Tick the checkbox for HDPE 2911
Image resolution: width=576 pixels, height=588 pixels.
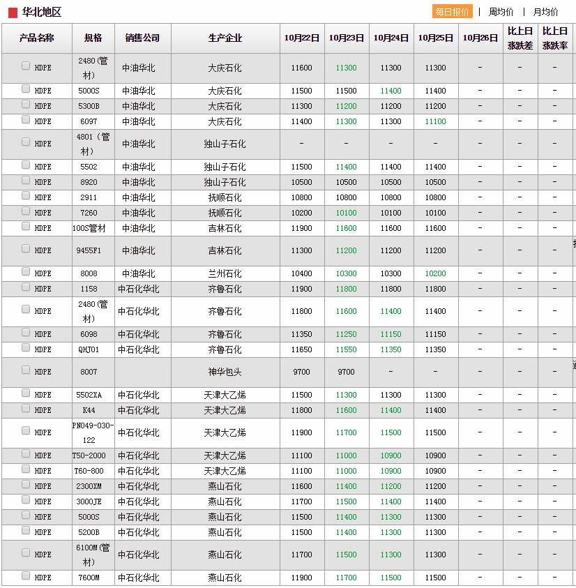click(x=26, y=196)
